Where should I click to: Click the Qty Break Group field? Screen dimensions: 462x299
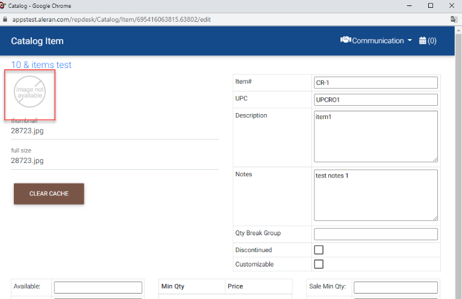click(376, 234)
